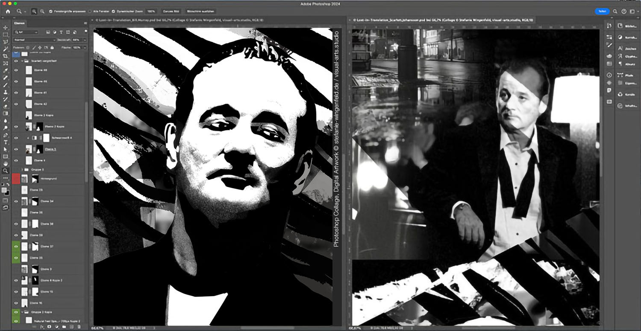Click the background color swatch
The image size is (641, 331).
(7, 192)
